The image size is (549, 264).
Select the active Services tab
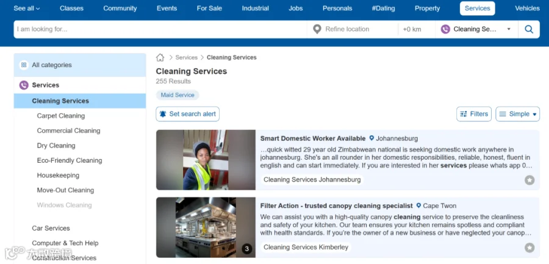[477, 9]
